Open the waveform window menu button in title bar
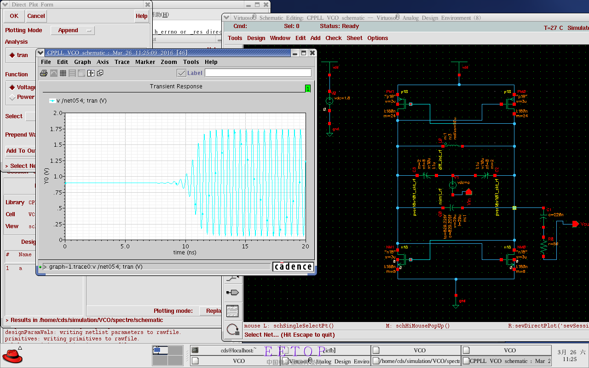589x368 pixels. (x=41, y=53)
